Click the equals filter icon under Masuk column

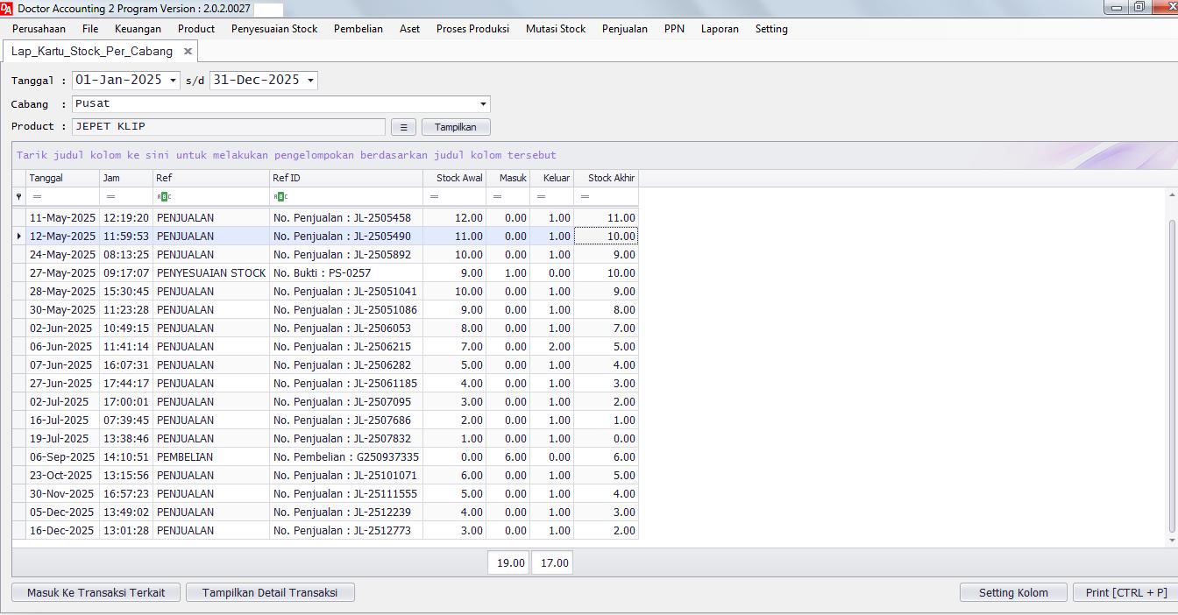tap(497, 197)
